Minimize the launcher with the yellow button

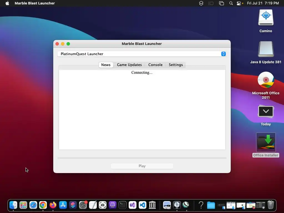[x=63, y=44]
